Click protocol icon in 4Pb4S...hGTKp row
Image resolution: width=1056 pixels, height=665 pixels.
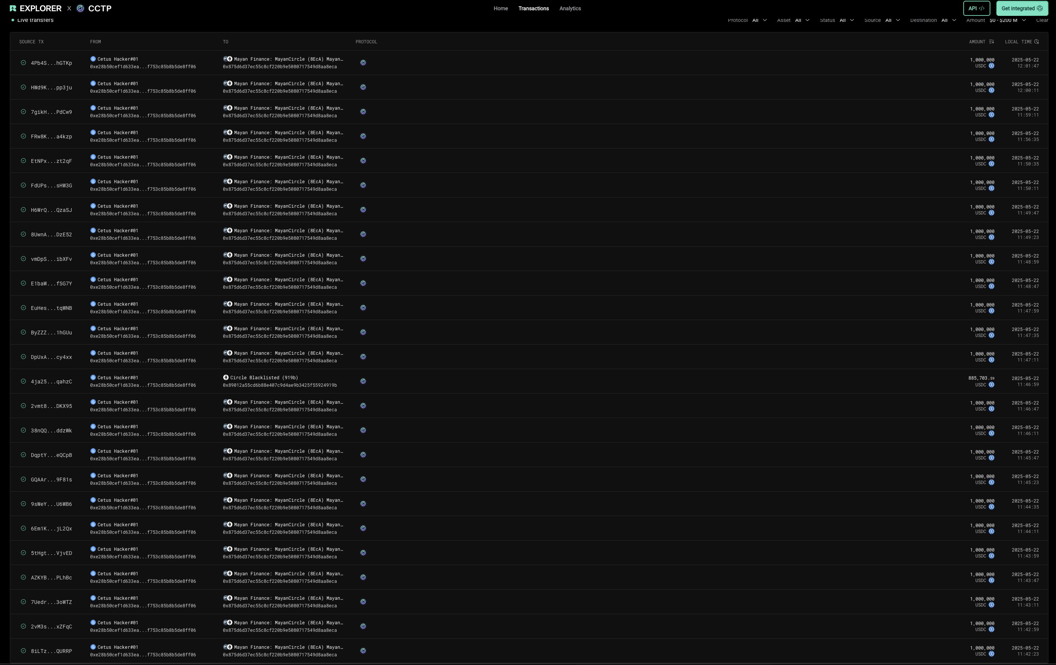363,63
